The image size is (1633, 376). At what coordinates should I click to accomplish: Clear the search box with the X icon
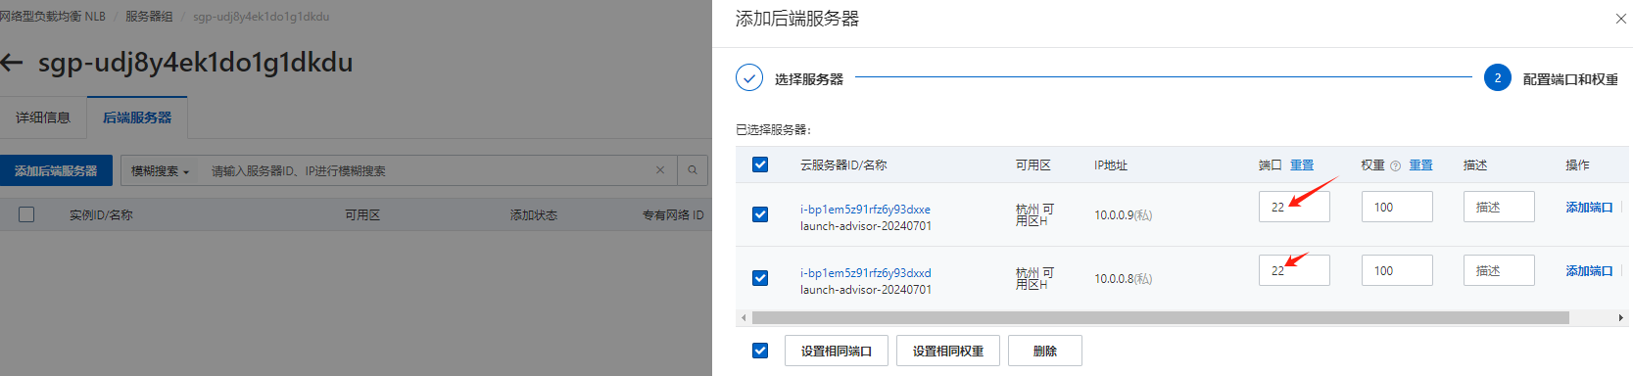[x=660, y=170]
